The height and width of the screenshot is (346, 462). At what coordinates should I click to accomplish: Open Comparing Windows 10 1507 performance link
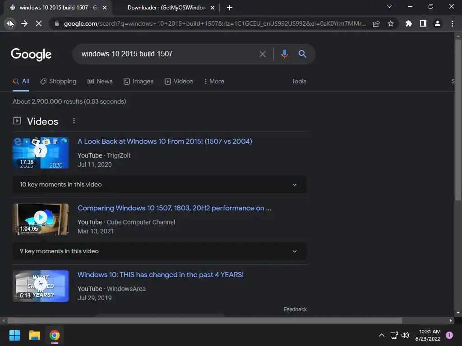(174, 208)
